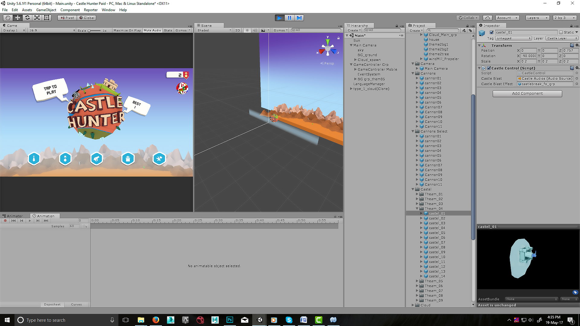The width and height of the screenshot is (580, 326).
Task: Click the scene orientation gizmo
Action: click(328, 48)
